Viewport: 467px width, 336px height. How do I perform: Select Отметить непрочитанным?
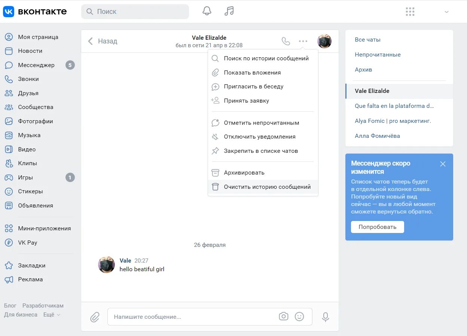click(x=263, y=123)
